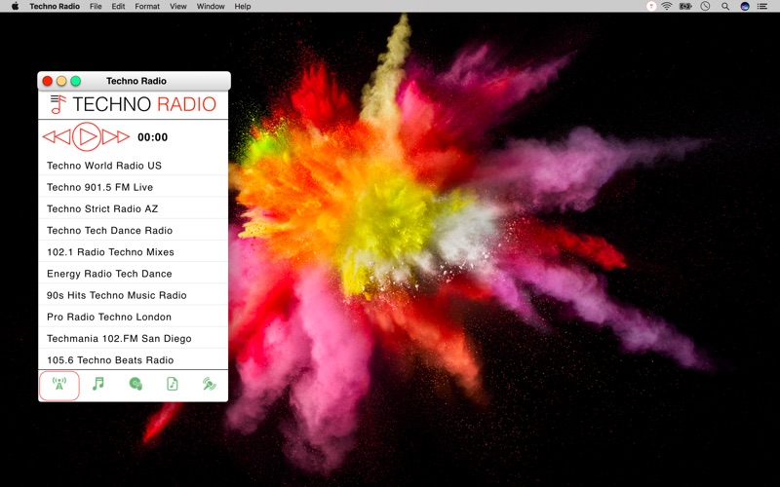Image resolution: width=780 pixels, height=487 pixels.
Task: Open the File menu
Action: [96, 6]
